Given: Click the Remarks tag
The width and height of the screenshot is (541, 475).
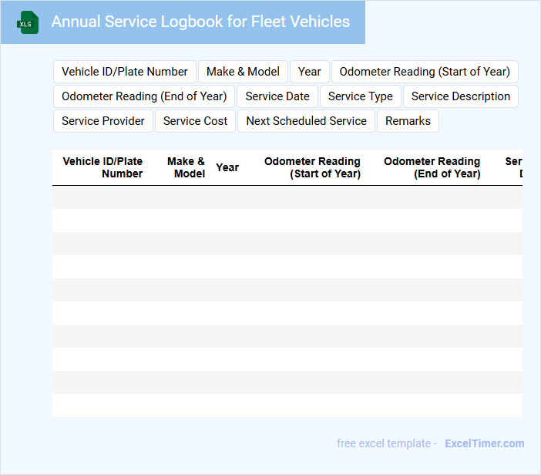Looking at the screenshot, I should point(408,121).
